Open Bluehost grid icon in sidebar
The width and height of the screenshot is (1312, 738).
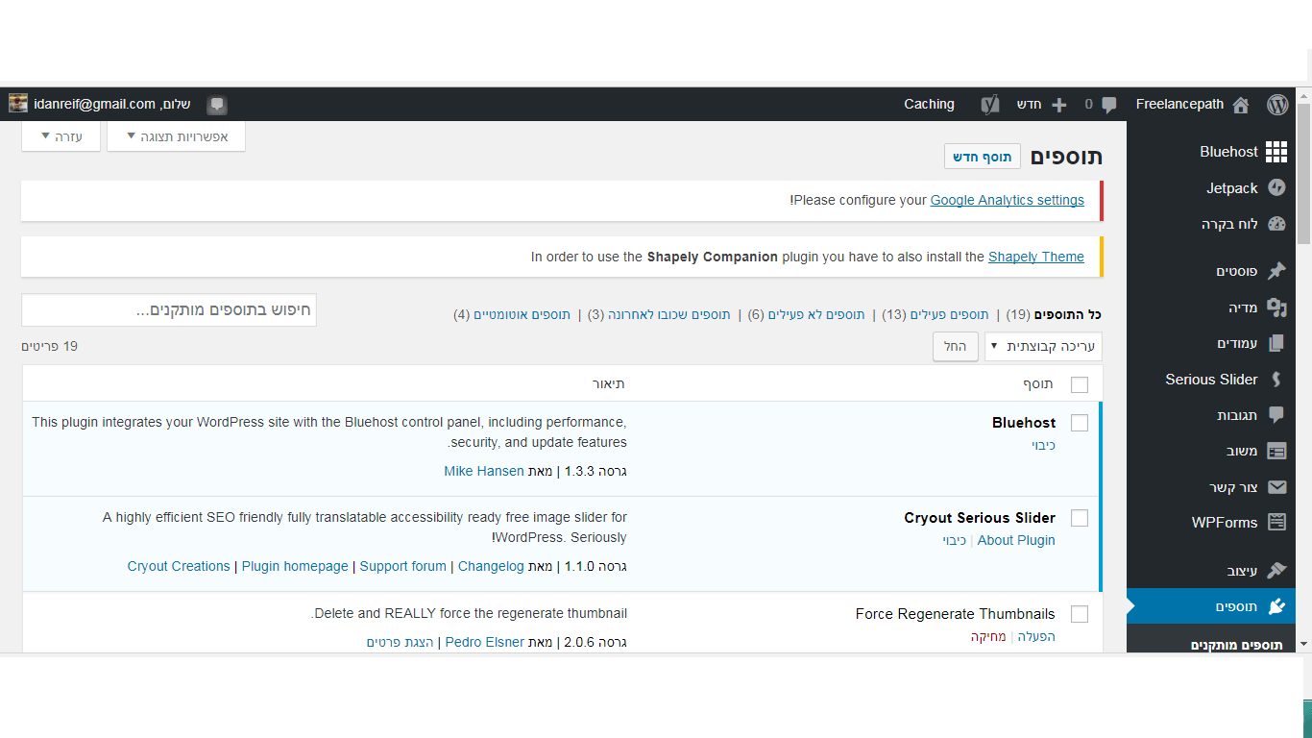pos(1276,152)
